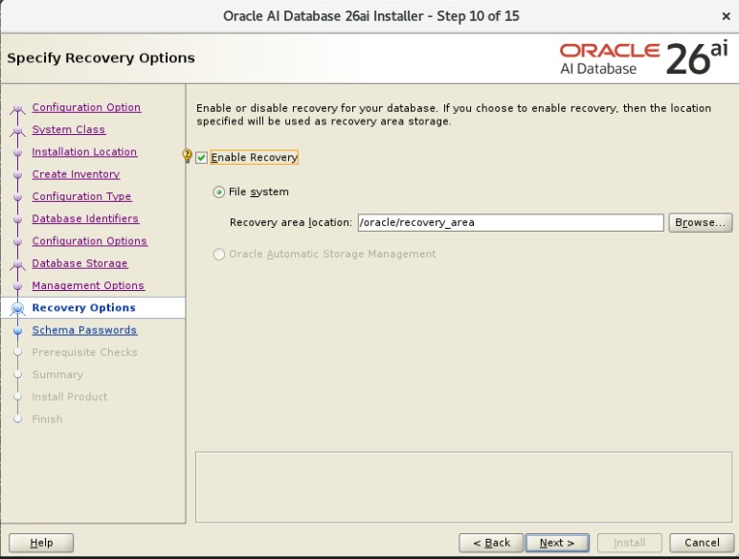The height and width of the screenshot is (559, 739).
Task: Click the Schema Passwords step bullet icon
Action: [x=18, y=330]
